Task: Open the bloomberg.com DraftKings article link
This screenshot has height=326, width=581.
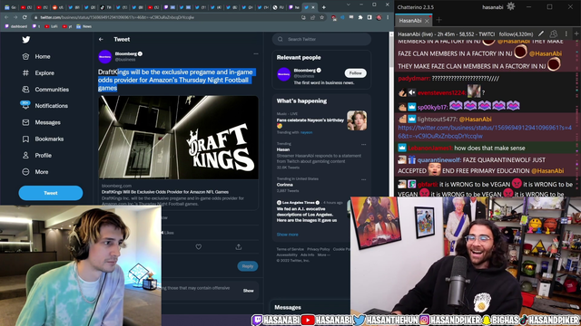Action: click(x=178, y=195)
